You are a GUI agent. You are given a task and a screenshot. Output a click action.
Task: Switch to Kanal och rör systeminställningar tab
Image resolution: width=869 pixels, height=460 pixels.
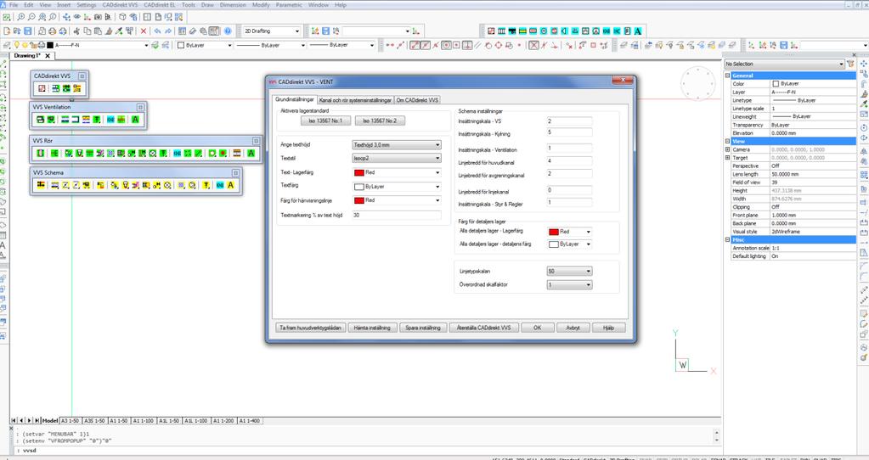pos(355,100)
